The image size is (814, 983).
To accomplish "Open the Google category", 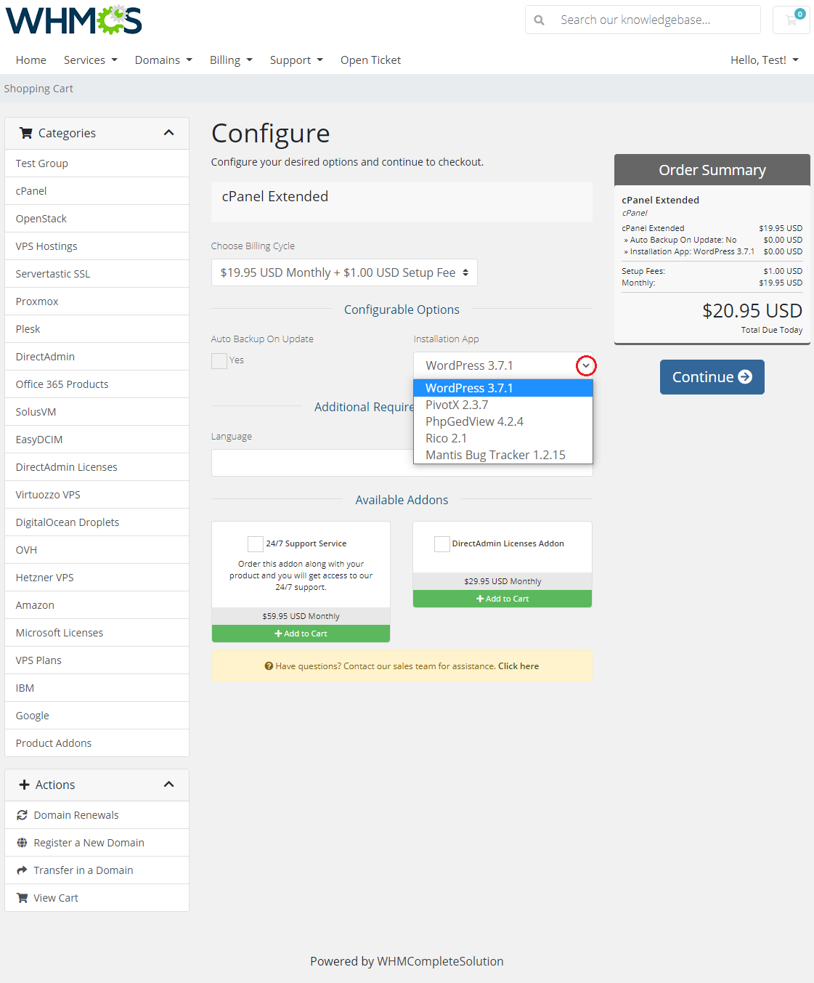I will (x=97, y=716).
